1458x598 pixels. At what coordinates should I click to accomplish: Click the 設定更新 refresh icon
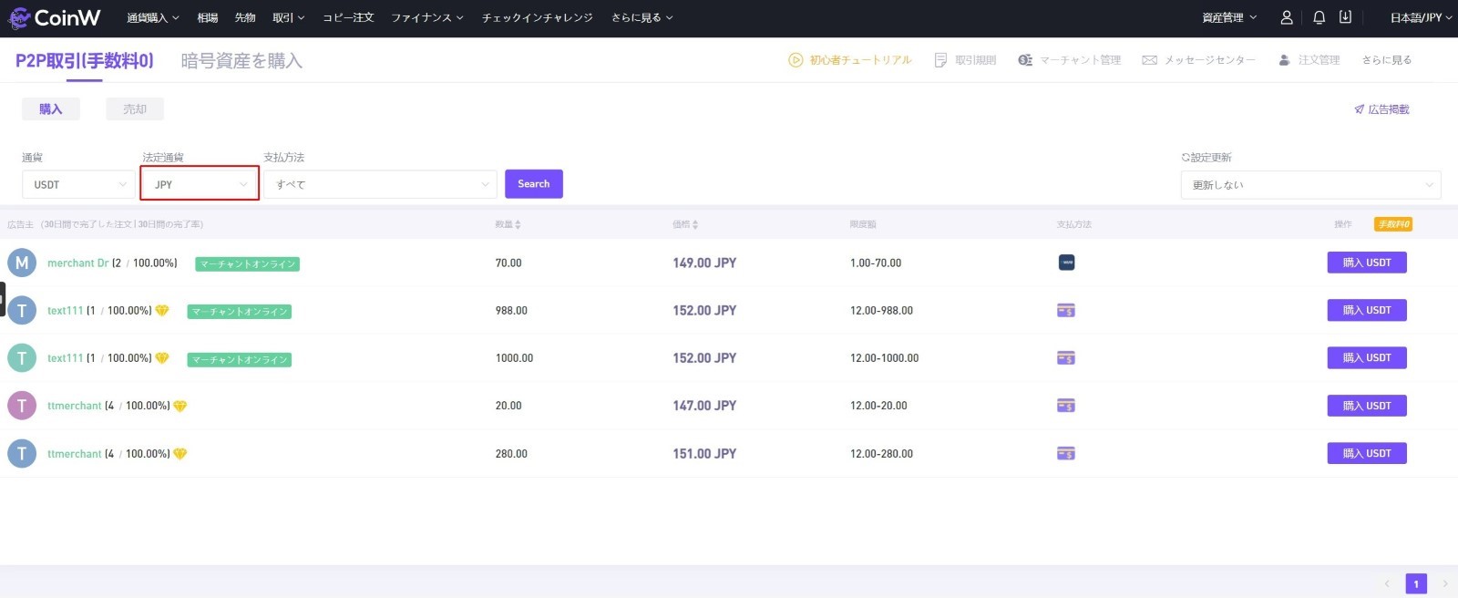tap(1186, 158)
